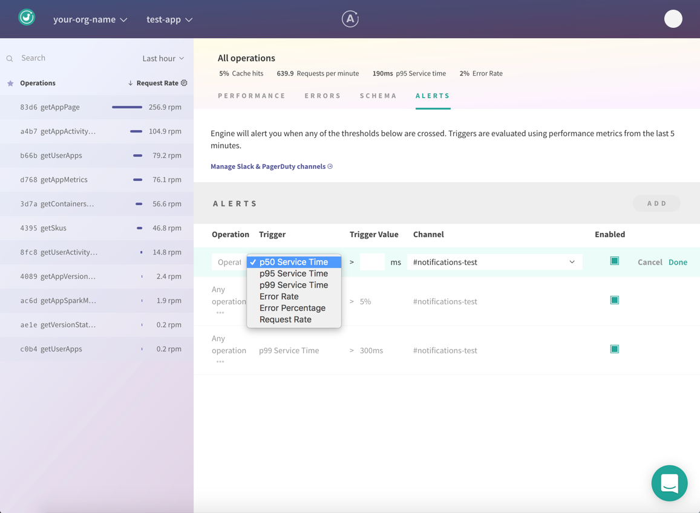This screenshot has height=513, width=700.
Task: Click arrow icon after PagerDuty channels link
Action: [x=330, y=166]
